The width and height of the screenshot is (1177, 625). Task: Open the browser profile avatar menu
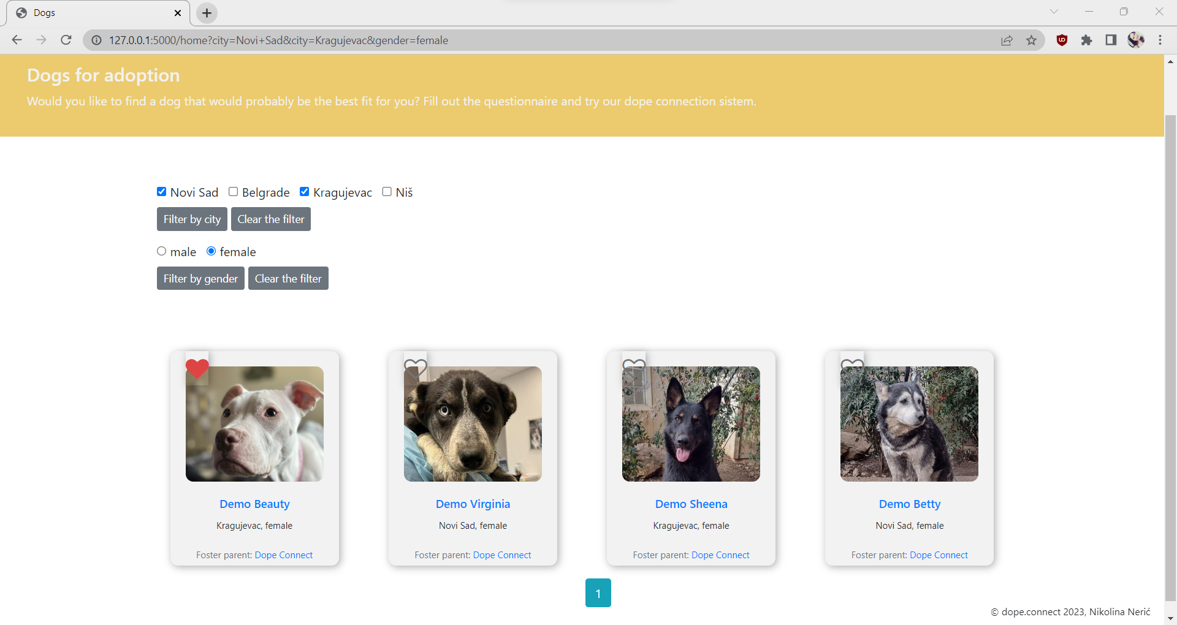pos(1136,40)
